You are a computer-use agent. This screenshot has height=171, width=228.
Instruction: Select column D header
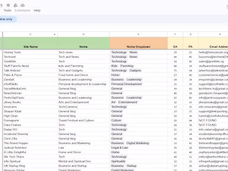(x=83, y=34)
